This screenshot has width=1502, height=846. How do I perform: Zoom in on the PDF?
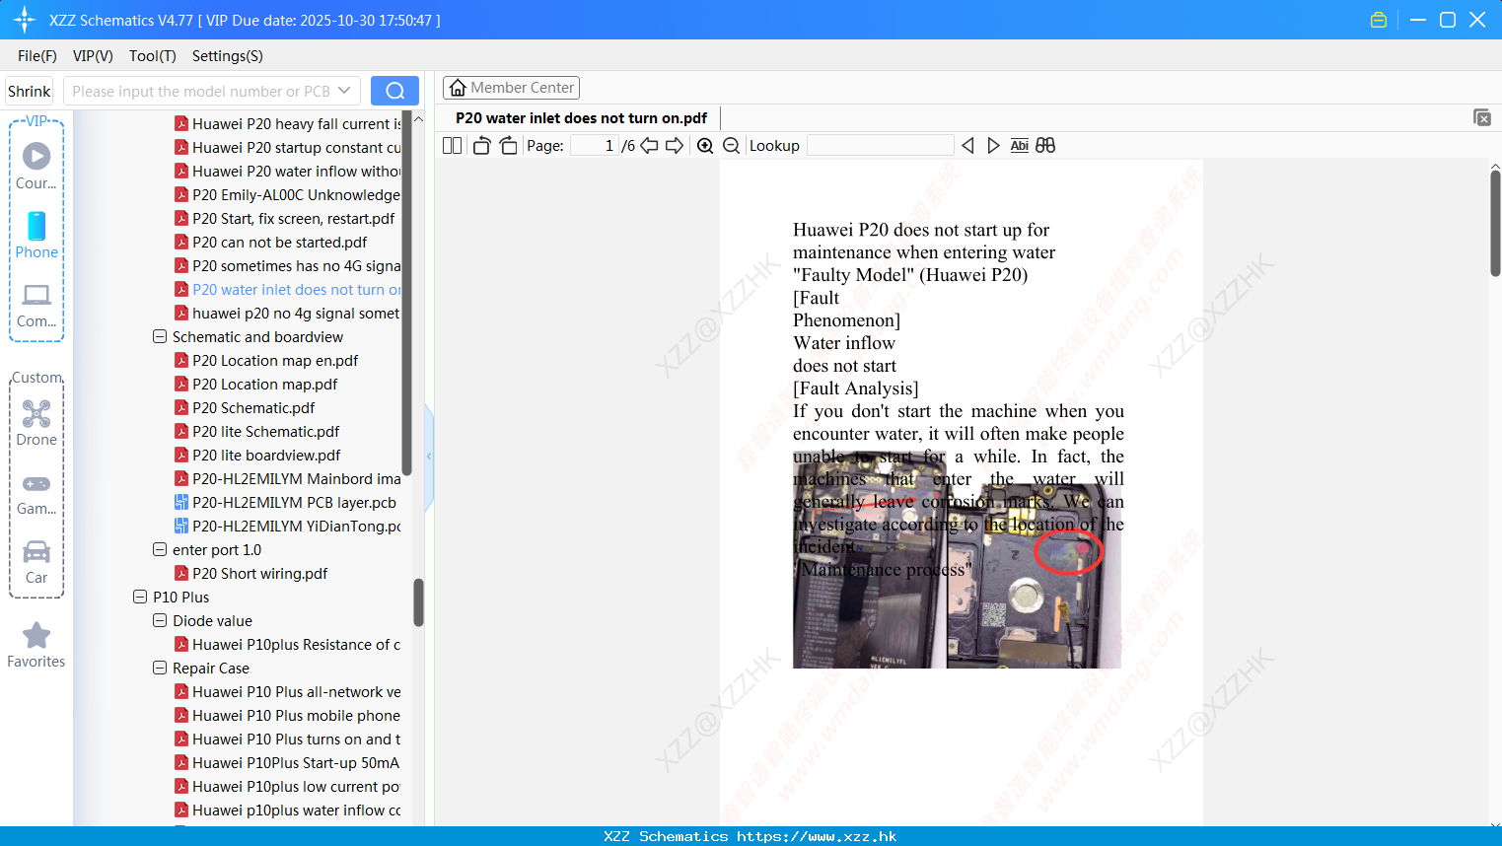705,145
